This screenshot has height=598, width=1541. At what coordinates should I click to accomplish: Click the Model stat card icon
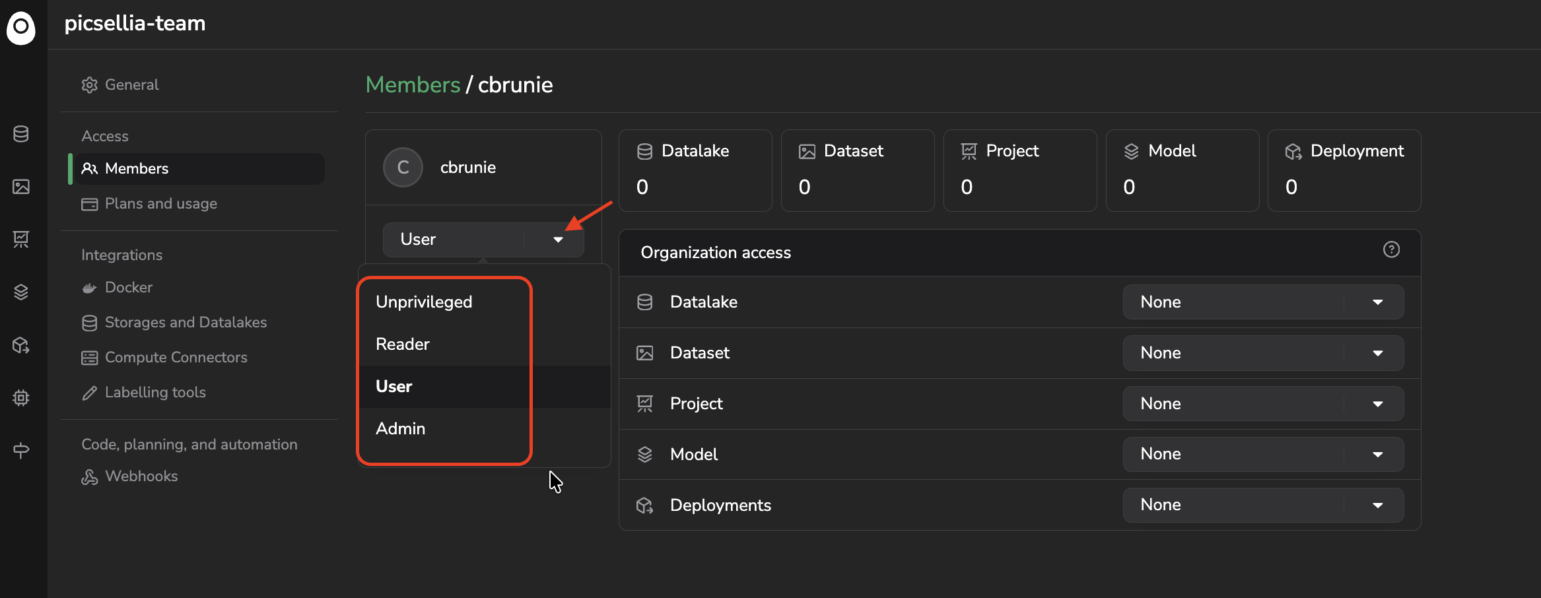tap(1132, 152)
